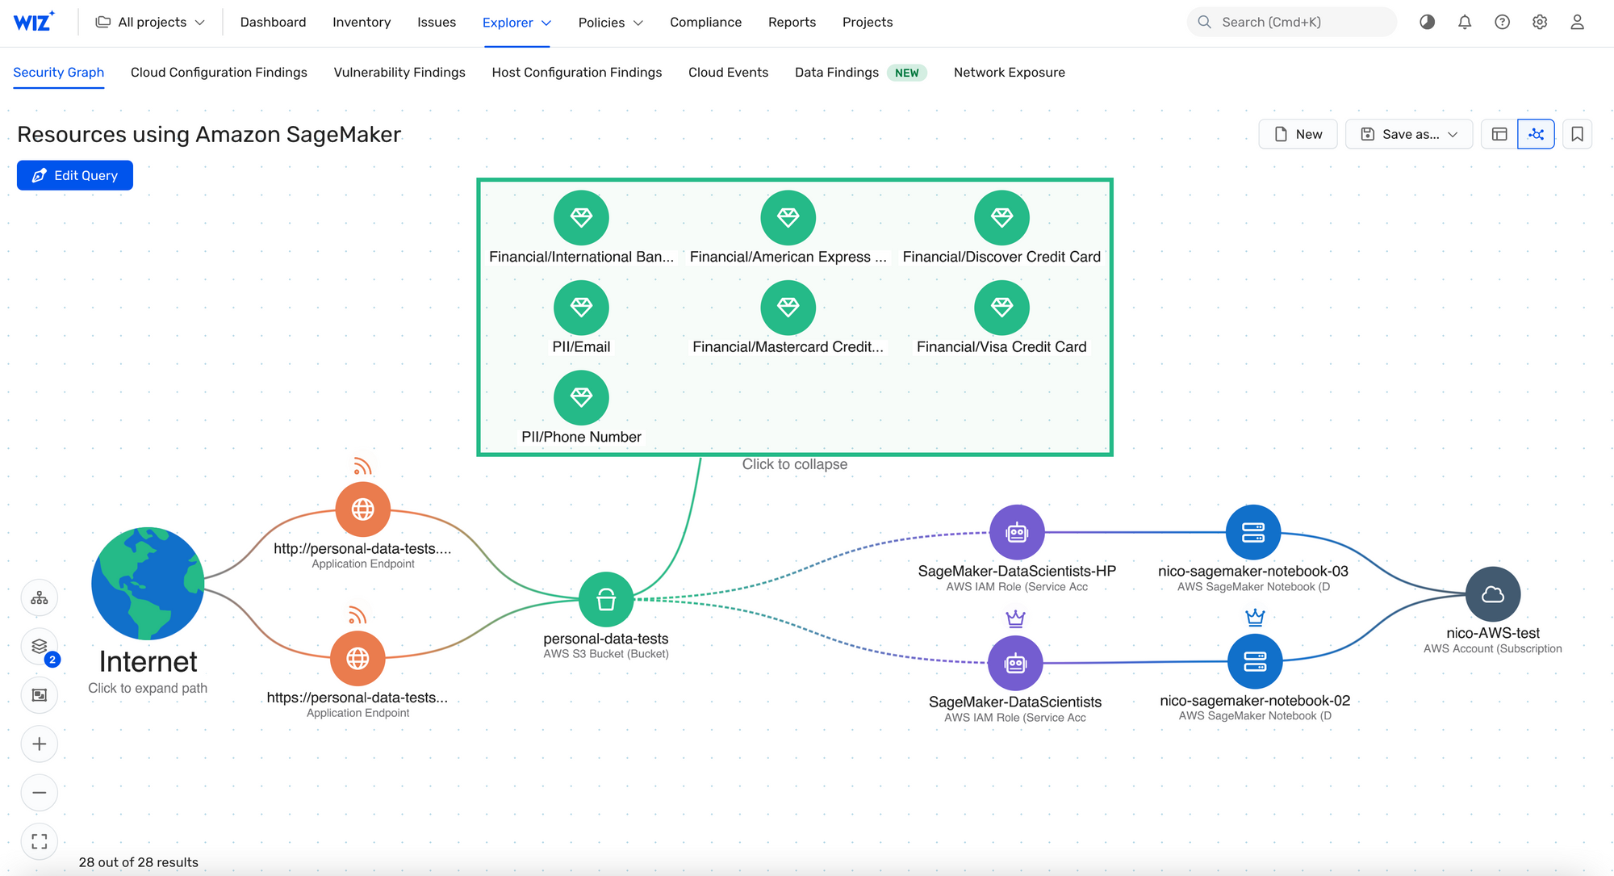Open the notifications bell
This screenshot has width=1614, height=876.
1464,22
